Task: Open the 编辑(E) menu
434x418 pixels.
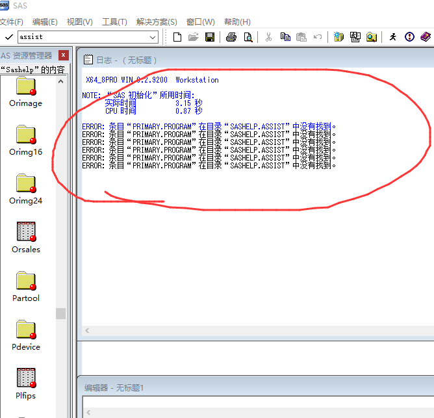Action: [45, 22]
